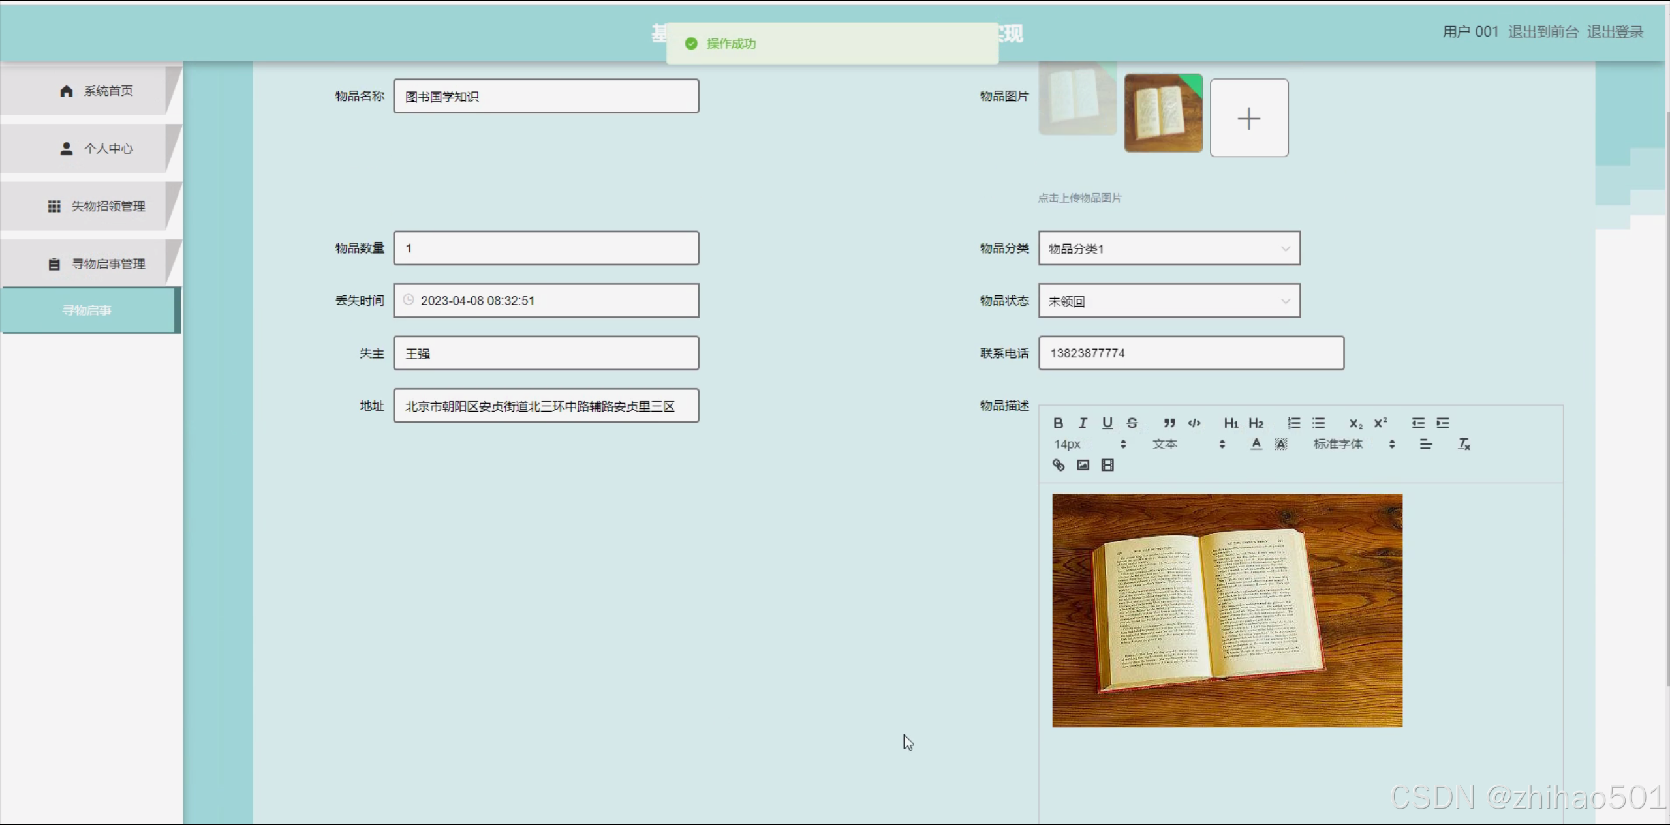Viewport: 1670px width, 825px height.
Task: Click the insert link icon
Action: 1059,465
